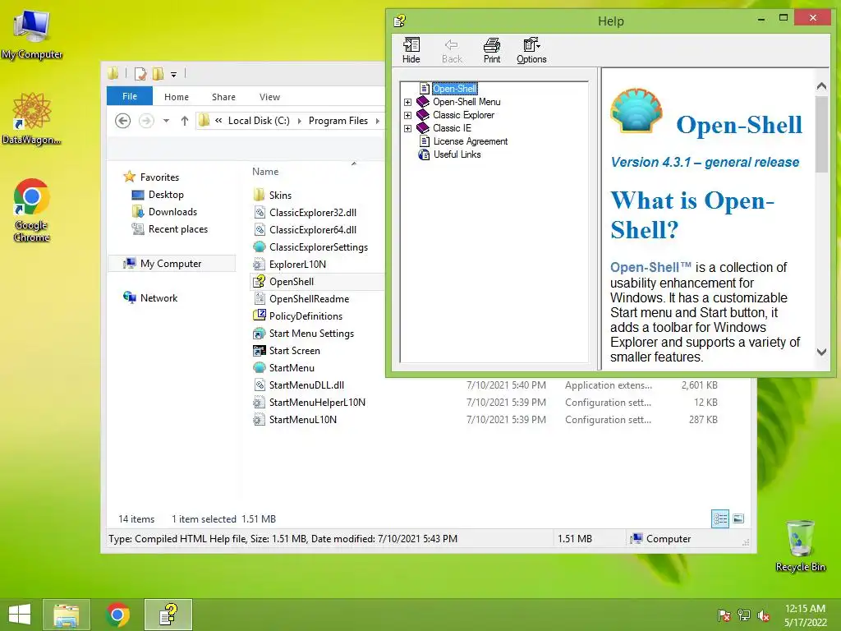The image size is (841, 631).
Task: Click Google Chrome on the taskbar
Action: point(117,615)
